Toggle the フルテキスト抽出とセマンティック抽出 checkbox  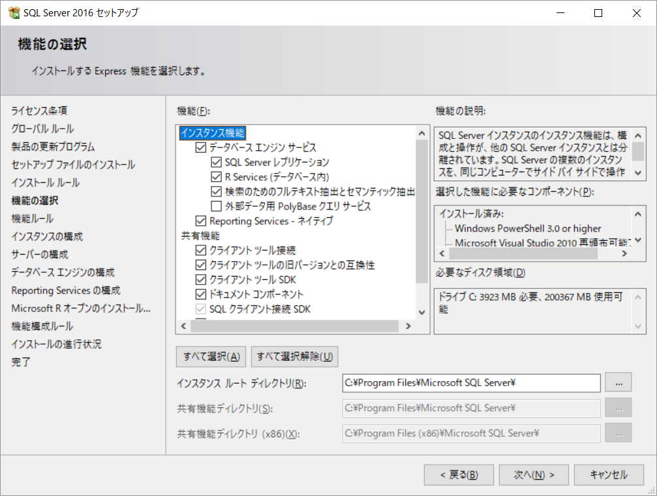216,192
